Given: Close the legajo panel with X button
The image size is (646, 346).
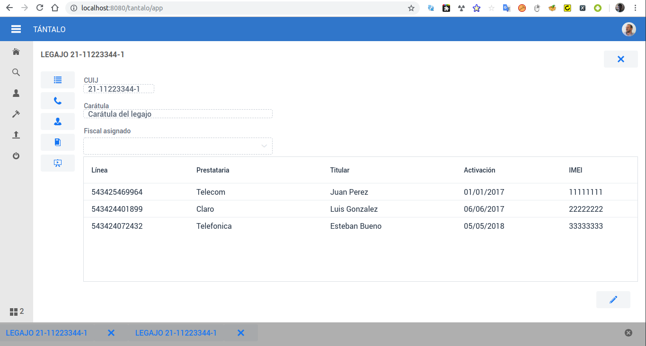Looking at the screenshot, I should coord(620,59).
